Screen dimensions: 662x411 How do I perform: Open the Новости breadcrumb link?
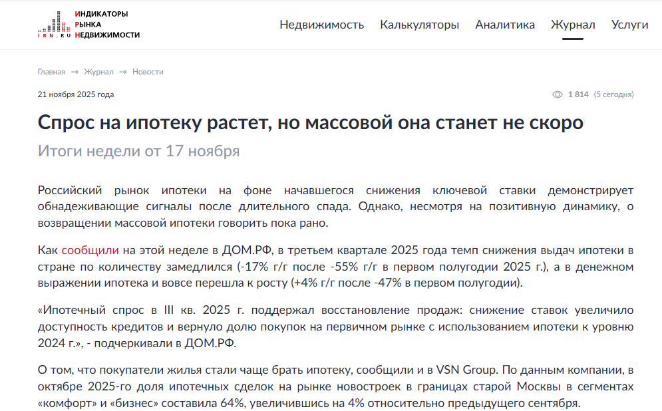point(149,71)
